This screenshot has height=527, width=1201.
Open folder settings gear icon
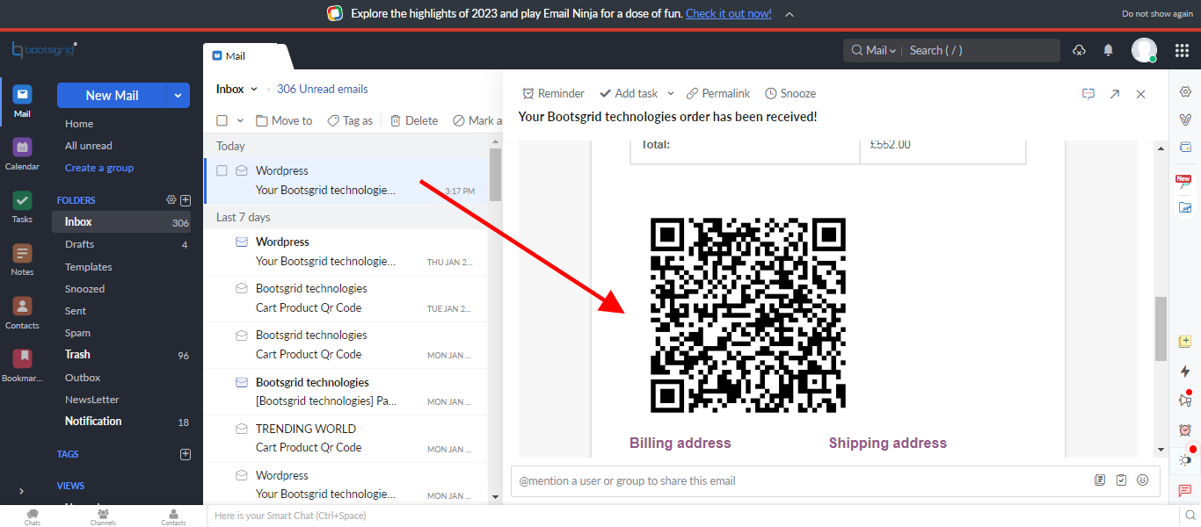171,199
